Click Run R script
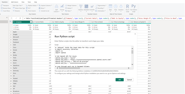The height and width of the screenshot is (94, 185). pyautogui.click(x=127, y=8)
